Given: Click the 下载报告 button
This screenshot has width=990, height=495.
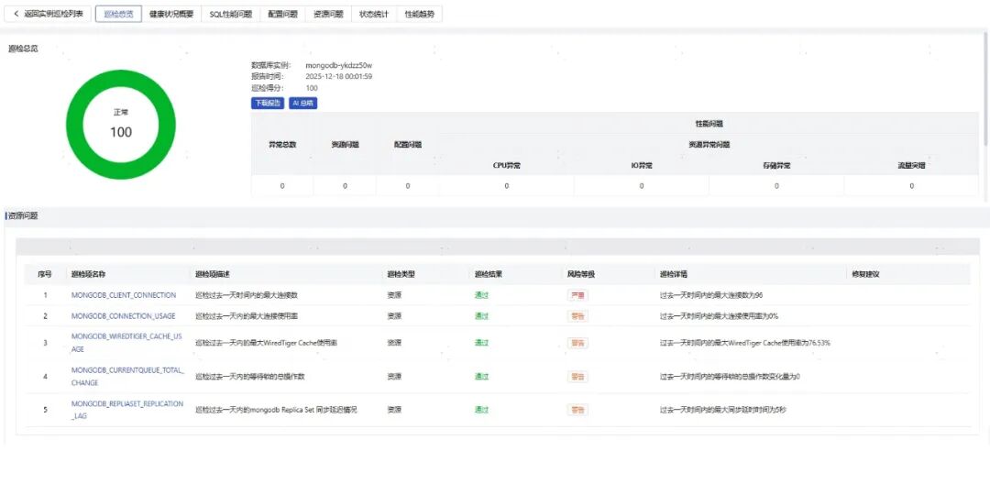Looking at the screenshot, I should [268, 103].
